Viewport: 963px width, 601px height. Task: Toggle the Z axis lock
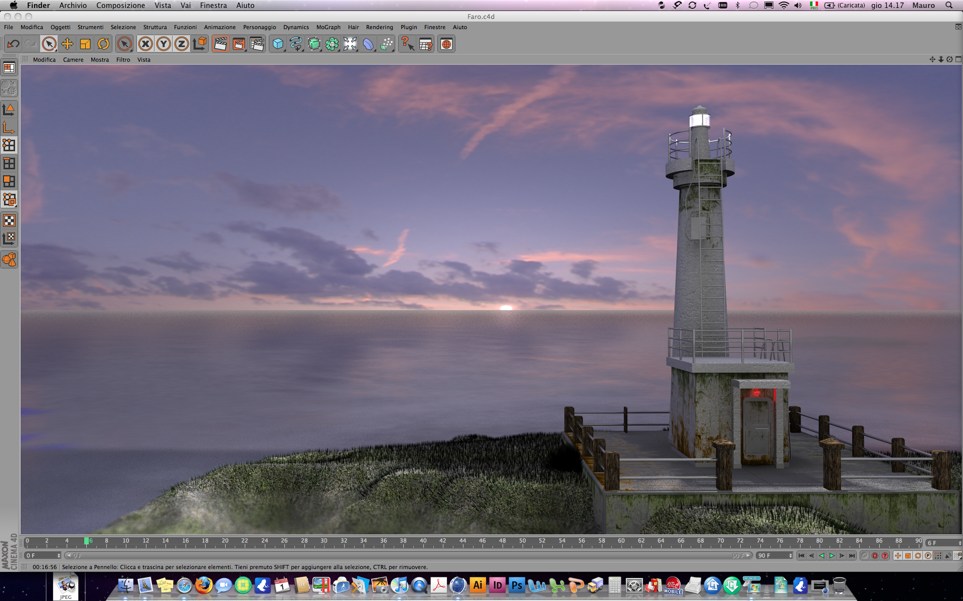(182, 44)
